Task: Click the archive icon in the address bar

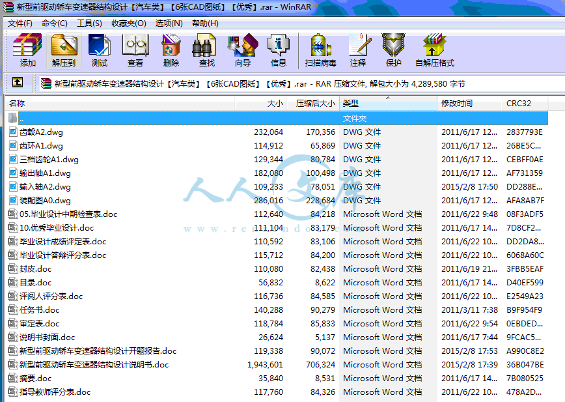Action: 46,83
